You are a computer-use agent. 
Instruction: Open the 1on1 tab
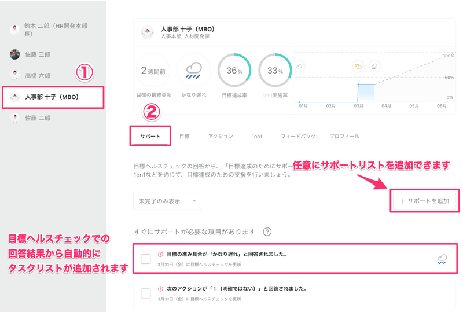[256, 137]
